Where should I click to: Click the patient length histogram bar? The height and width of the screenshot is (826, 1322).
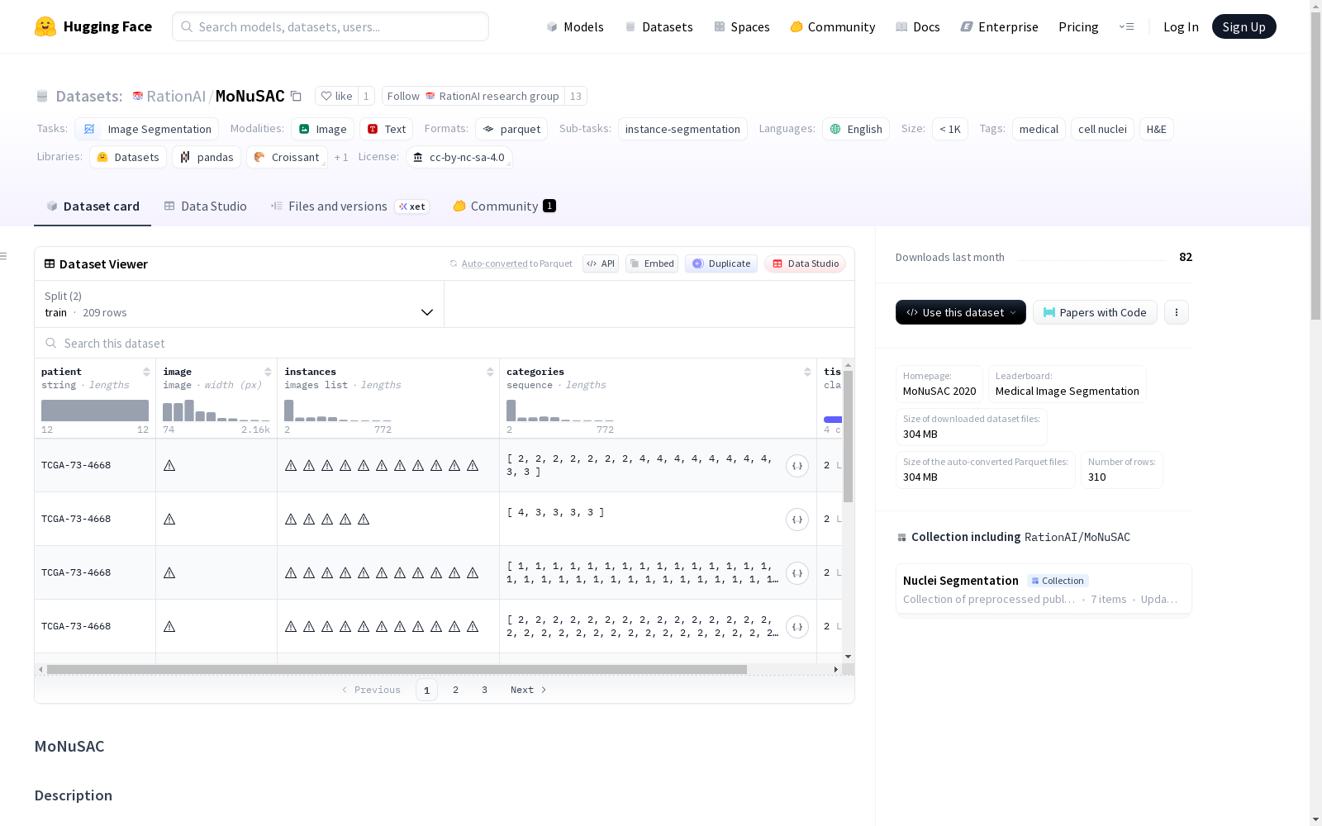[95, 411]
